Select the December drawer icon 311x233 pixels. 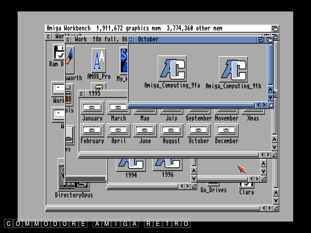(227, 130)
